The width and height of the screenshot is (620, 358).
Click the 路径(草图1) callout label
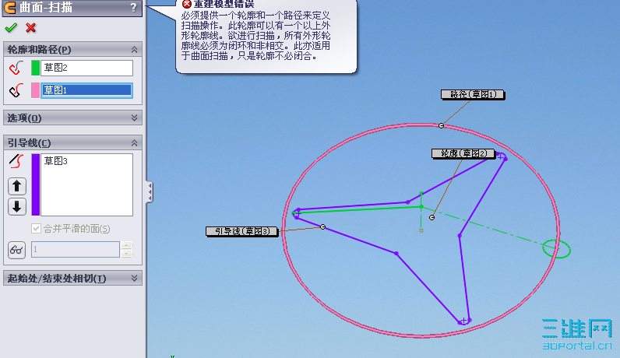tap(473, 94)
